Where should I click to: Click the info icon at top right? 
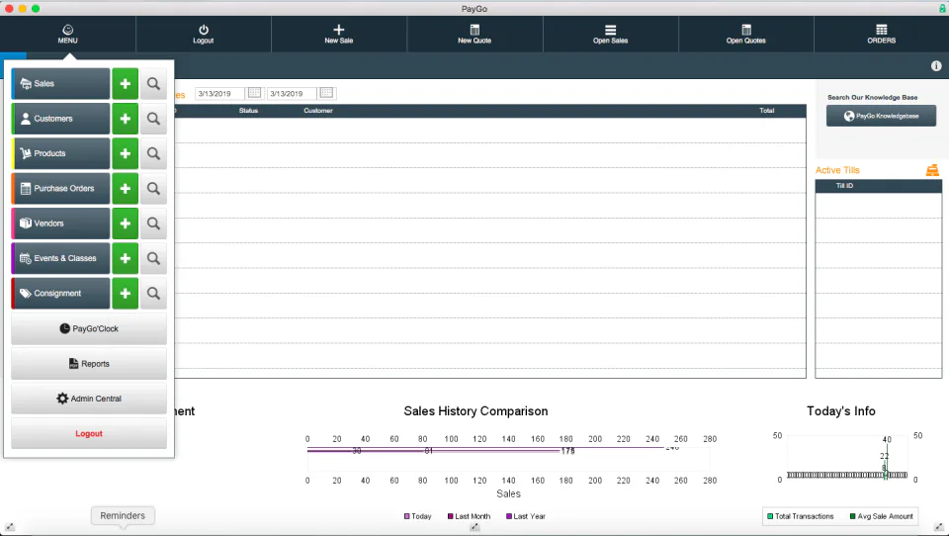pos(936,66)
